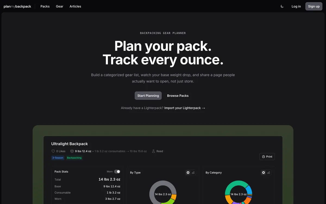Click the Backpacking tag
This screenshot has height=204, width=326.
[x=74, y=158]
